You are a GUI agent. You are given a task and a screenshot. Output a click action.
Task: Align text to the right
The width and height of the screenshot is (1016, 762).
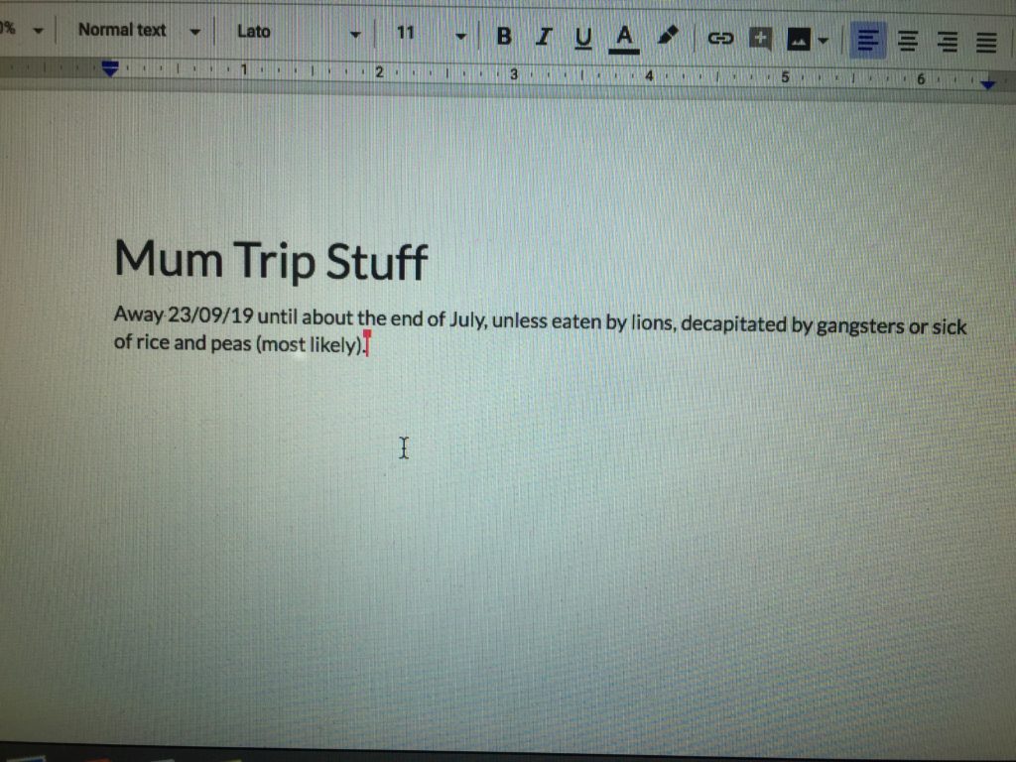[x=948, y=42]
